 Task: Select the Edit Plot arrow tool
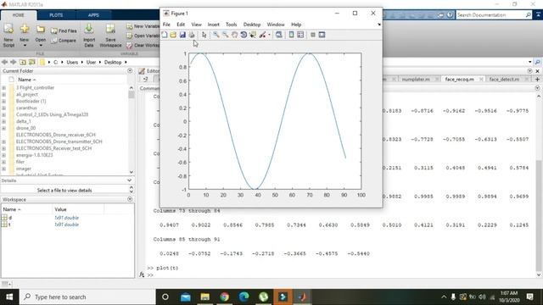pyautogui.click(x=204, y=35)
